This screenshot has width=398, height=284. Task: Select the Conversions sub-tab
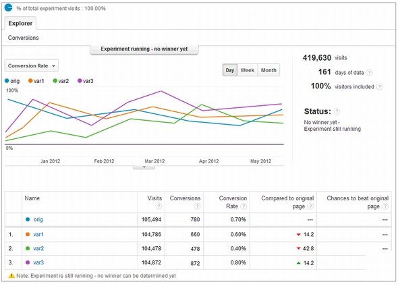pos(24,38)
